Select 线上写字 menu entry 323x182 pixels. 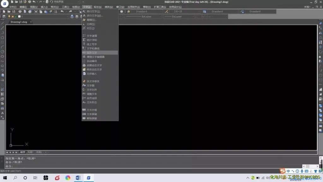100,44
